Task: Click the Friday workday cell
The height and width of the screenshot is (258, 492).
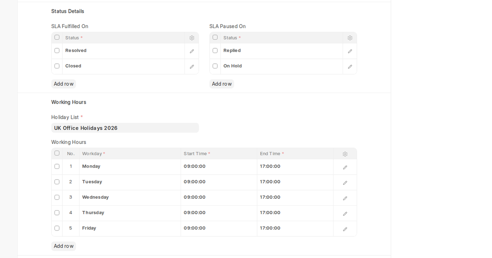Action: coord(130,228)
